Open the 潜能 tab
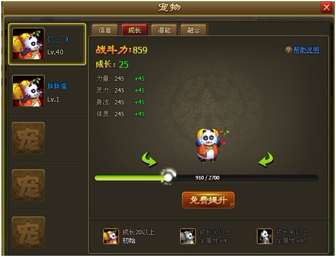The width and height of the screenshot is (336, 257). (x=164, y=29)
